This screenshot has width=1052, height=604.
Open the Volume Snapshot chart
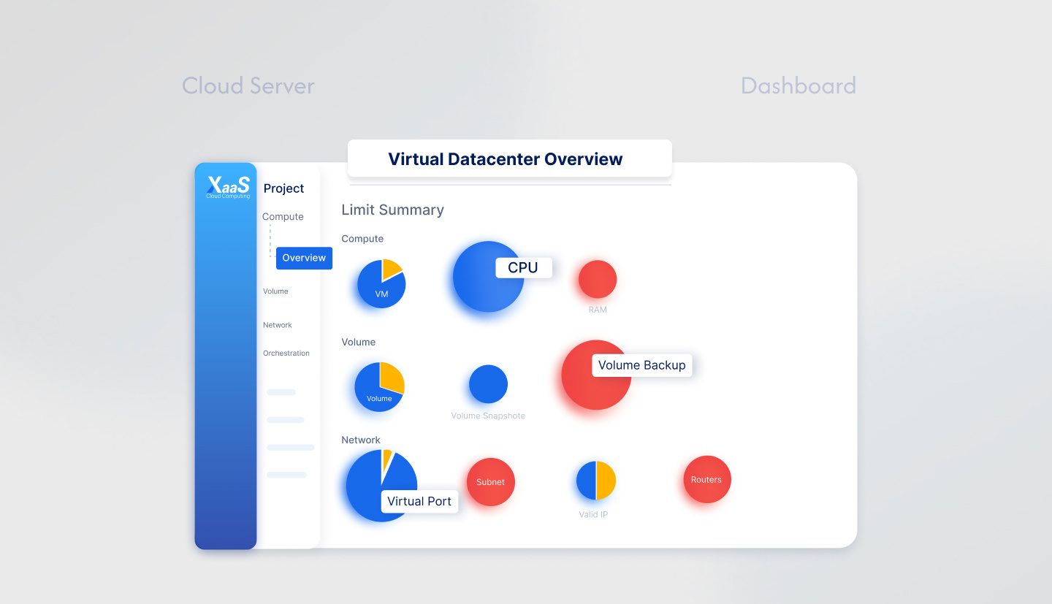click(x=487, y=383)
